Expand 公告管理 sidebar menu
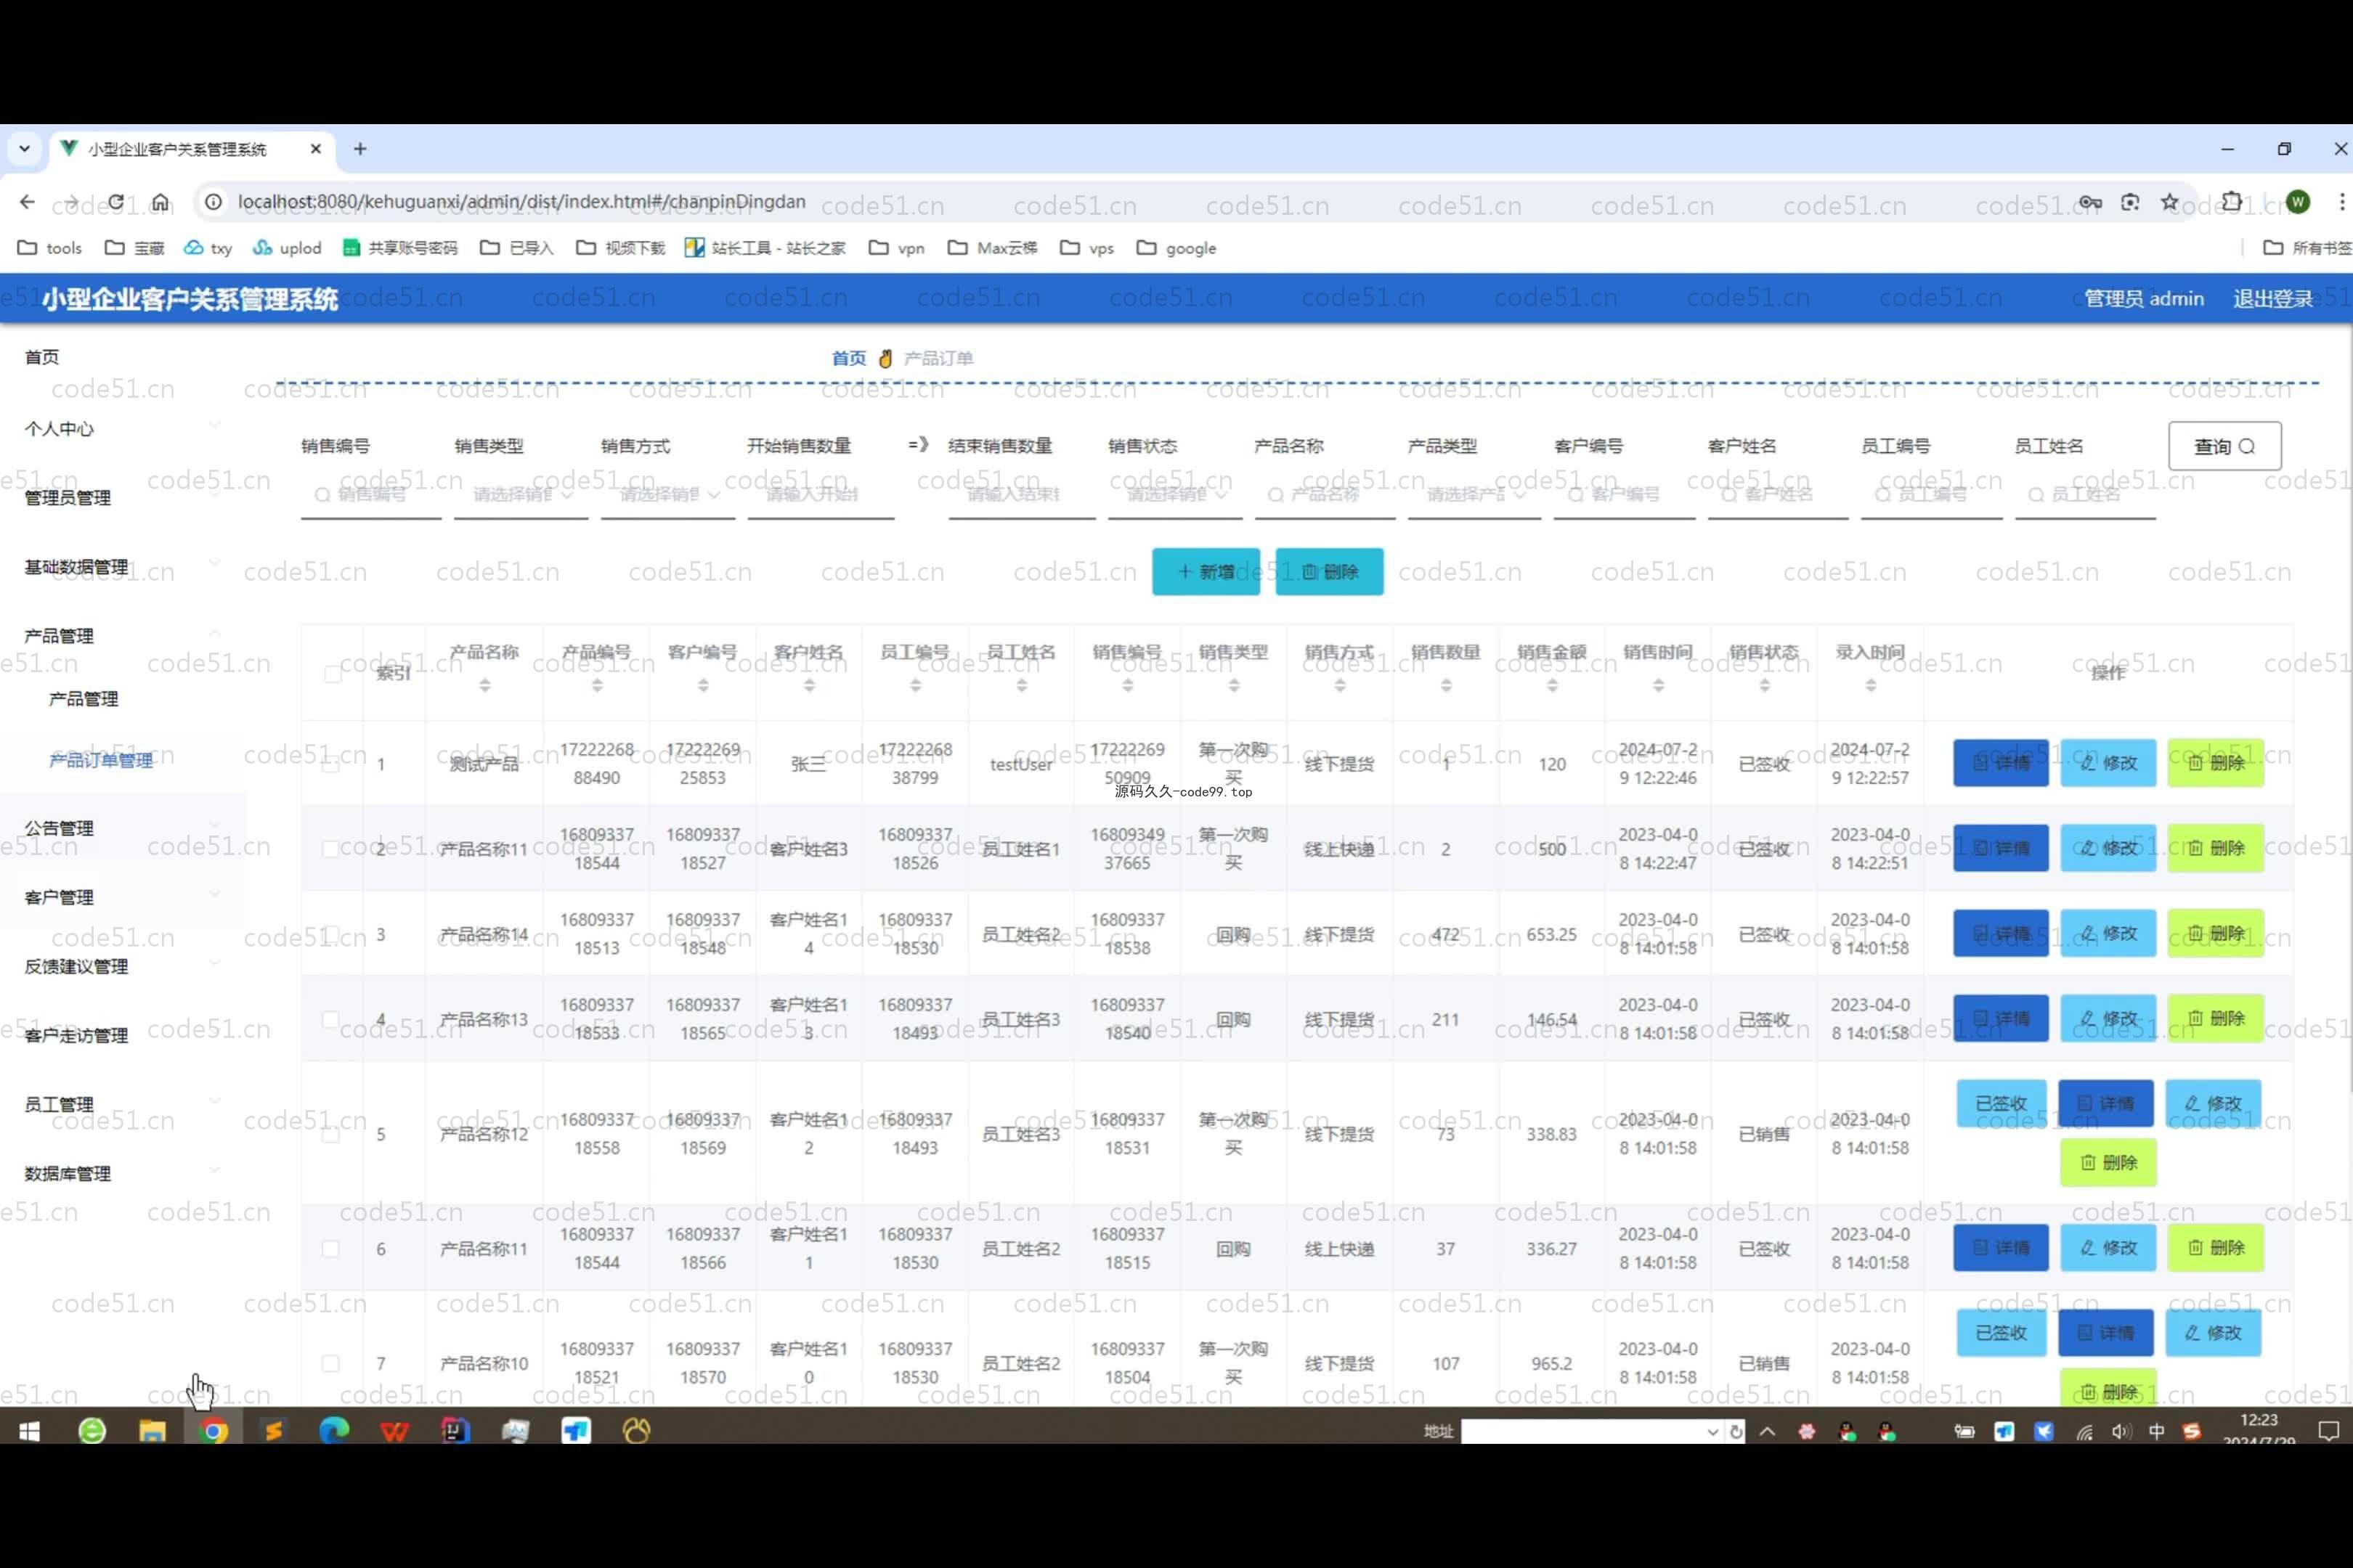This screenshot has width=2353, height=1568. coord(122,828)
